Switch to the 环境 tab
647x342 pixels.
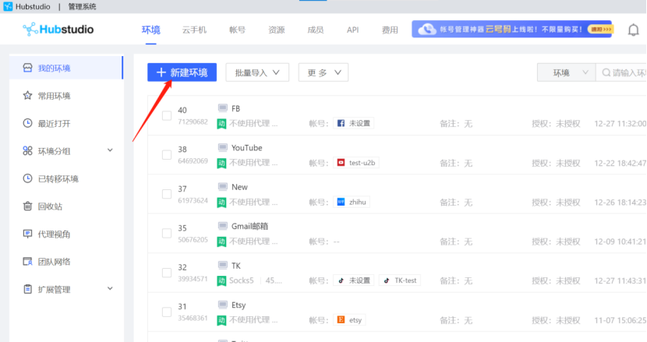151,30
